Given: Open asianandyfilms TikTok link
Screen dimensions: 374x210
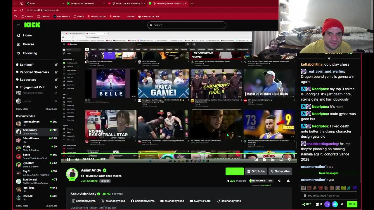Looking at the screenshot, I should [229, 201].
